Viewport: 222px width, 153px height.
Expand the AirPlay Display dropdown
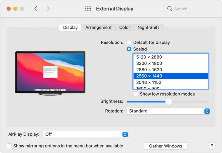(x=85, y=134)
